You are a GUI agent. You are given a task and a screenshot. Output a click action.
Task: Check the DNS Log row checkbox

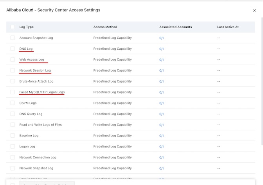pyautogui.click(x=13, y=48)
